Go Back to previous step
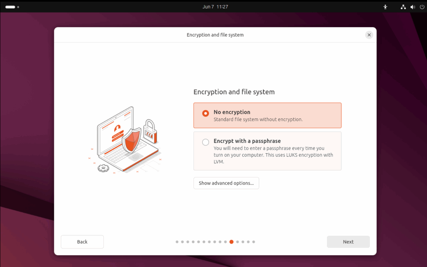 (x=82, y=242)
